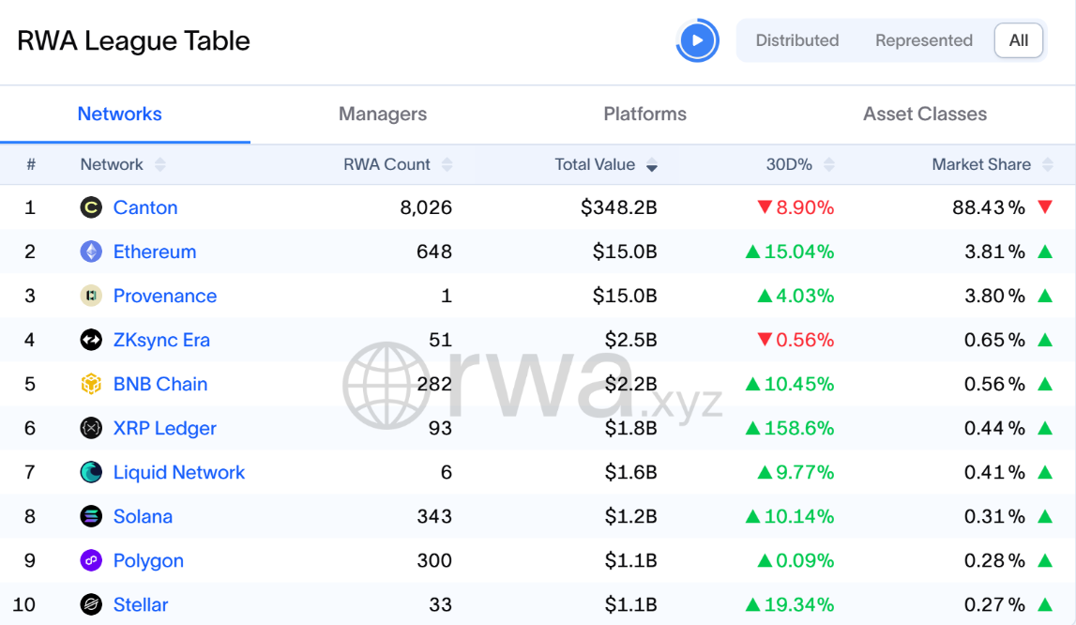Open the Liquid Network link
Viewport: 1076px width, 625px height.
point(179,472)
